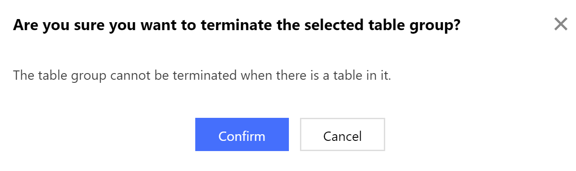This screenshot has height=171, width=576.
Task: Click the Cancel button
Action: [342, 134]
